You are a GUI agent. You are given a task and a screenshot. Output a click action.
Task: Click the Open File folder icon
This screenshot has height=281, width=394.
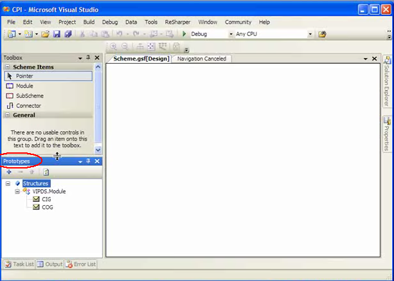pos(46,34)
